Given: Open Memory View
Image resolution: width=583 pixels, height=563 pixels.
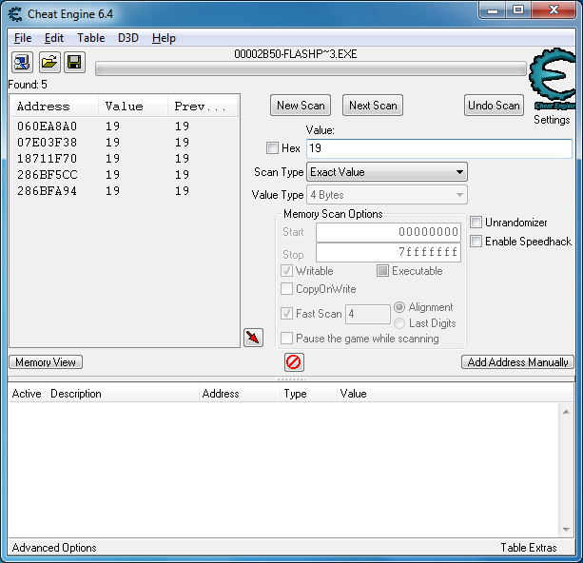Looking at the screenshot, I should click(46, 362).
